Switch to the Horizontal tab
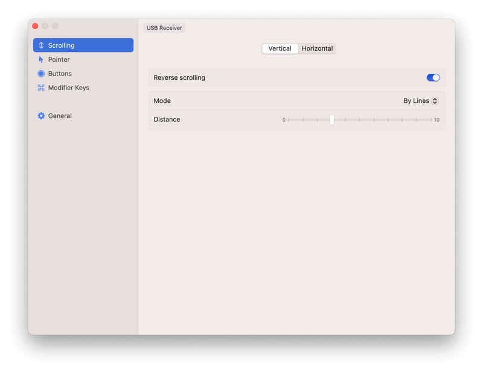The image size is (483, 372). [x=318, y=48]
